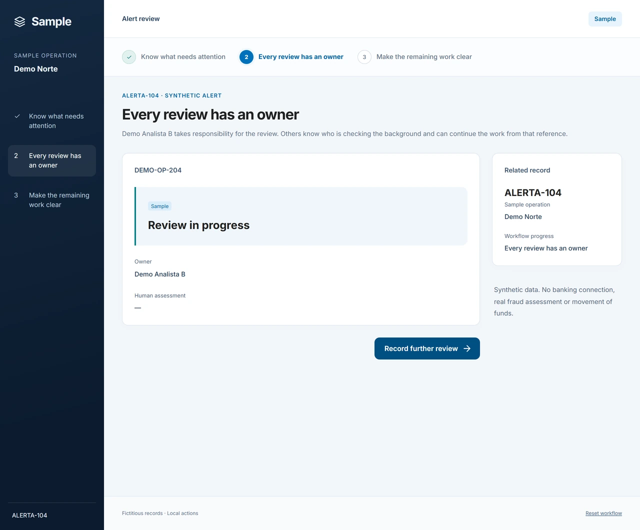
Task: Click the Reset workflow link
Action: click(x=603, y=513)
